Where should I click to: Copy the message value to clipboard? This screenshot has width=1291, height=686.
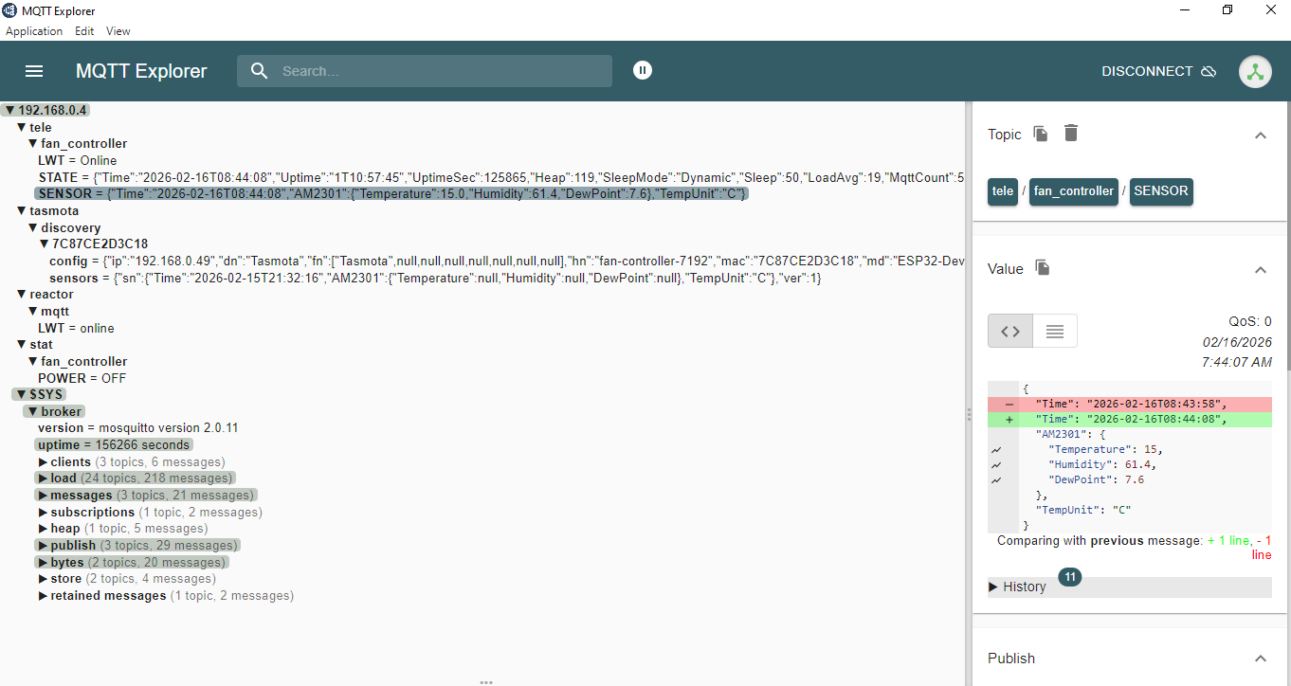pyautogui.click(x=1043, y=268)
